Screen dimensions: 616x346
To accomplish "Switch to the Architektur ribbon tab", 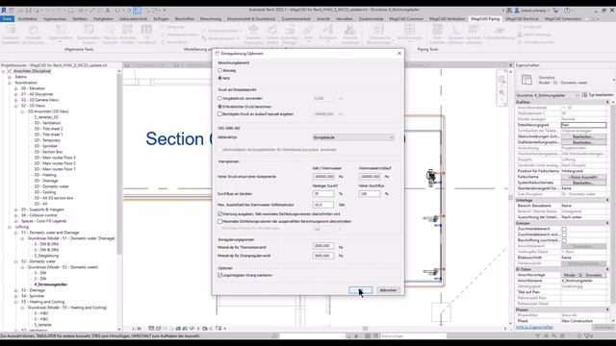I will [x=28, y=18].
